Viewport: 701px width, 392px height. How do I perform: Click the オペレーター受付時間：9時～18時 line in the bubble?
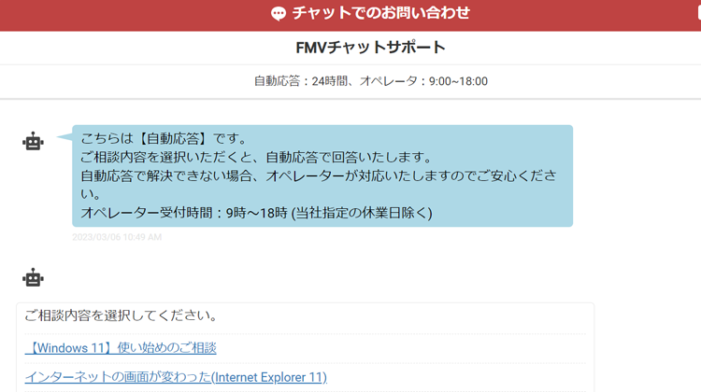pos(256,213)
